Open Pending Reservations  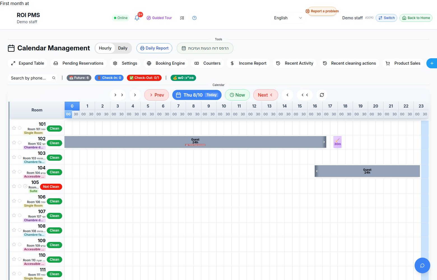pos(78,63)
